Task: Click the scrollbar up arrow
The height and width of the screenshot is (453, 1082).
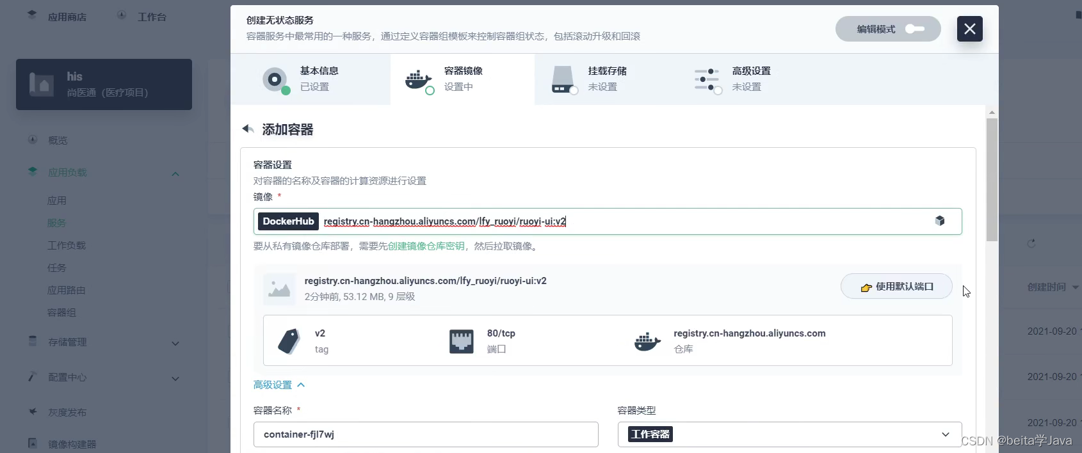Action: 992,112
